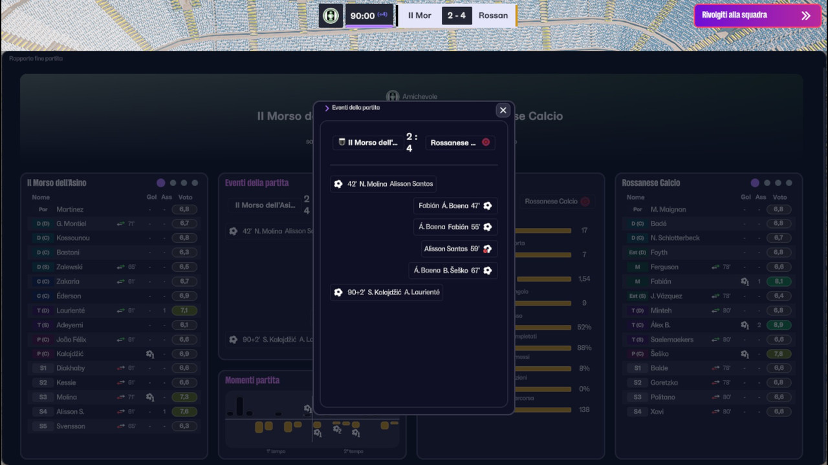Viewport: 828px width, 465px height.
Task: Click the ball icon next to Á. Baena Fabián 55'
Action: (x=488, y=227)
